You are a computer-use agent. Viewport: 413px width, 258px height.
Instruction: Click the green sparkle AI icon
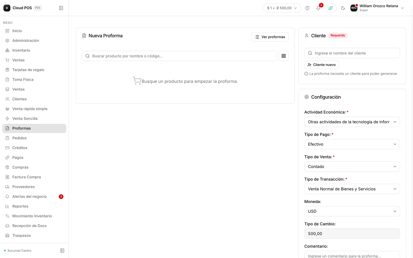point(331,8)
